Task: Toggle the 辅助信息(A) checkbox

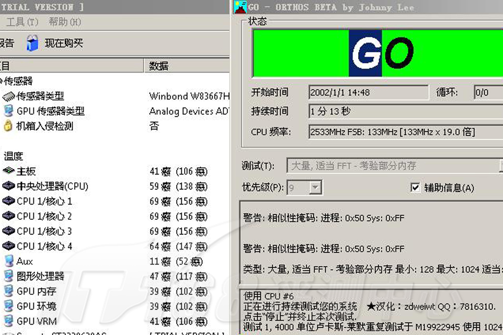Action: click(x=415, y=187)
